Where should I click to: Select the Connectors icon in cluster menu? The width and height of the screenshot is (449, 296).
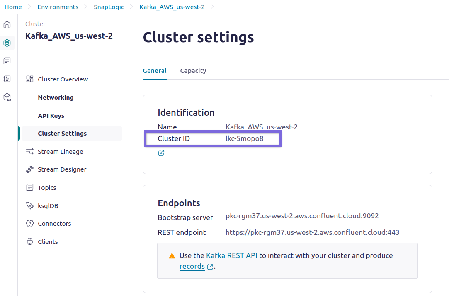[x=29, y=223]
